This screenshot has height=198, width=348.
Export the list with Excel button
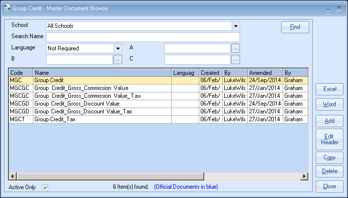coord(329,89)
